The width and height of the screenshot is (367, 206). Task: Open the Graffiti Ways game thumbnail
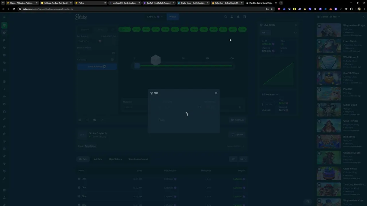tap(329, 78)
